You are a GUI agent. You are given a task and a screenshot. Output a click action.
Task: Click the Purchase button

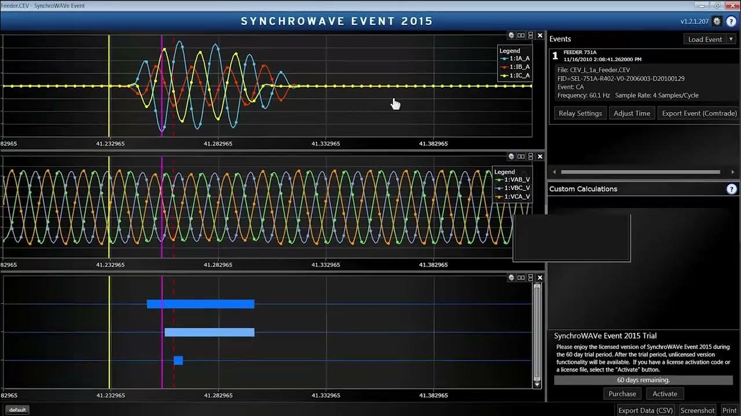point(622,393)
